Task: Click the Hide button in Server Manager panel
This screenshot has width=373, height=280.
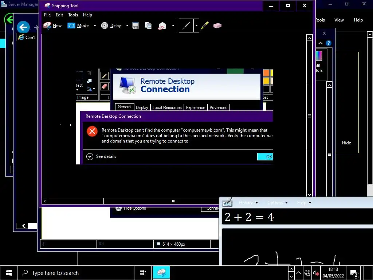Action: (346, 143)
